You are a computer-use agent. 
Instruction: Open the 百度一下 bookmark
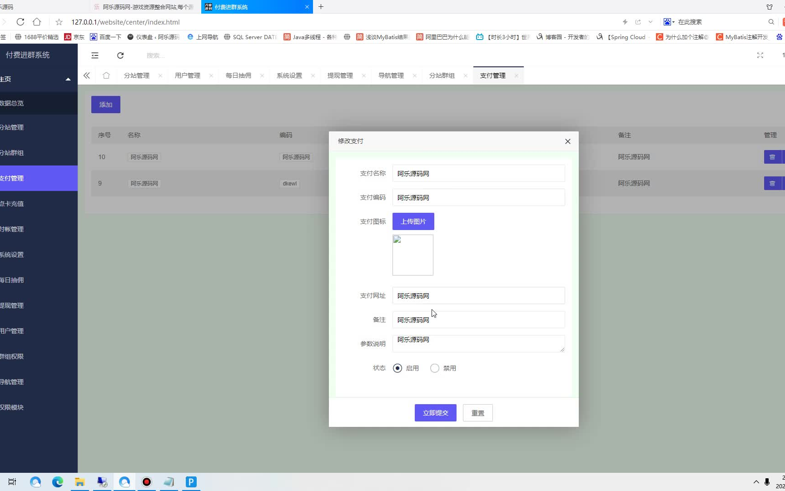pyautogui.click(x=106, y=37)
